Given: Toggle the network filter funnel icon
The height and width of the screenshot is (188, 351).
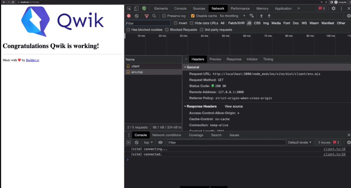Looking at the screenshot, I should (146, 16).
